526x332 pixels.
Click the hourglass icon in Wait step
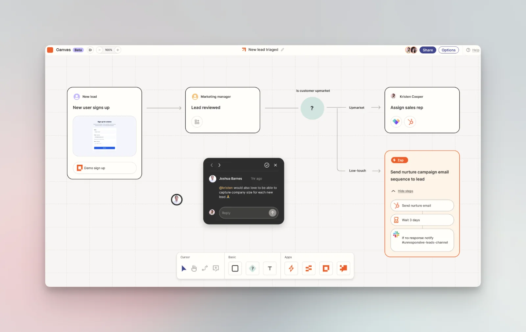click(396, 220)
